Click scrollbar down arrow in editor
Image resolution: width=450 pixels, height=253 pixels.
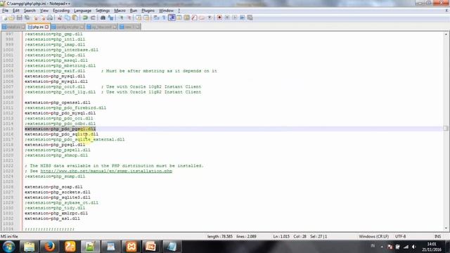click(446, 228)
